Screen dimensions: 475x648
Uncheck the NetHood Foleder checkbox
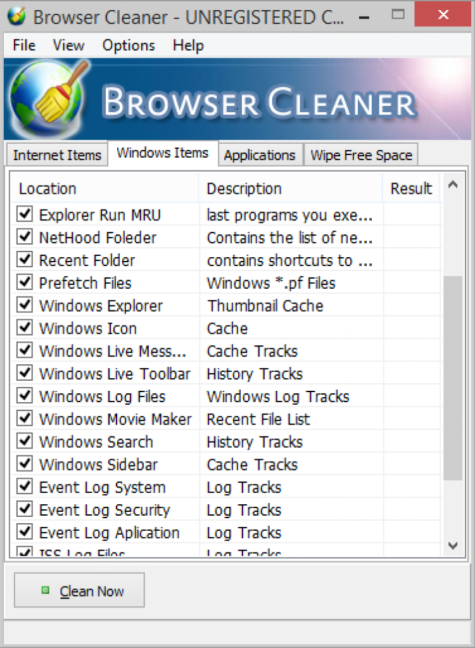click(25, 237)
